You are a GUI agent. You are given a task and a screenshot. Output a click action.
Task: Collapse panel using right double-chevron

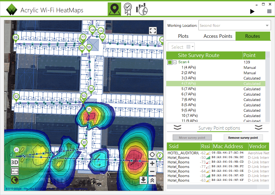click(x=259, y=127)
